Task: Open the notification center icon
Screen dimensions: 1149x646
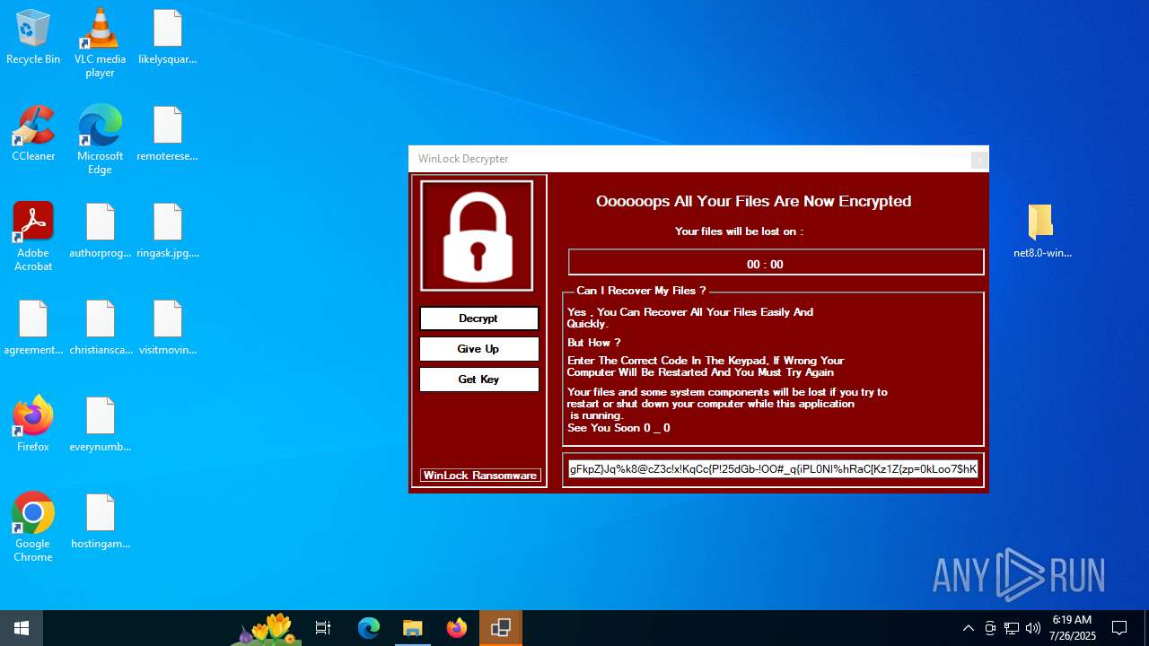Action: click(1119, 628)
